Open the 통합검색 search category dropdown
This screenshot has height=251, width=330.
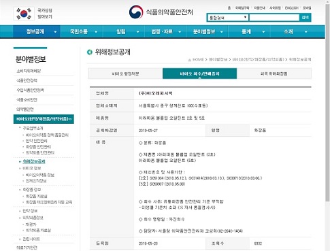227,18
